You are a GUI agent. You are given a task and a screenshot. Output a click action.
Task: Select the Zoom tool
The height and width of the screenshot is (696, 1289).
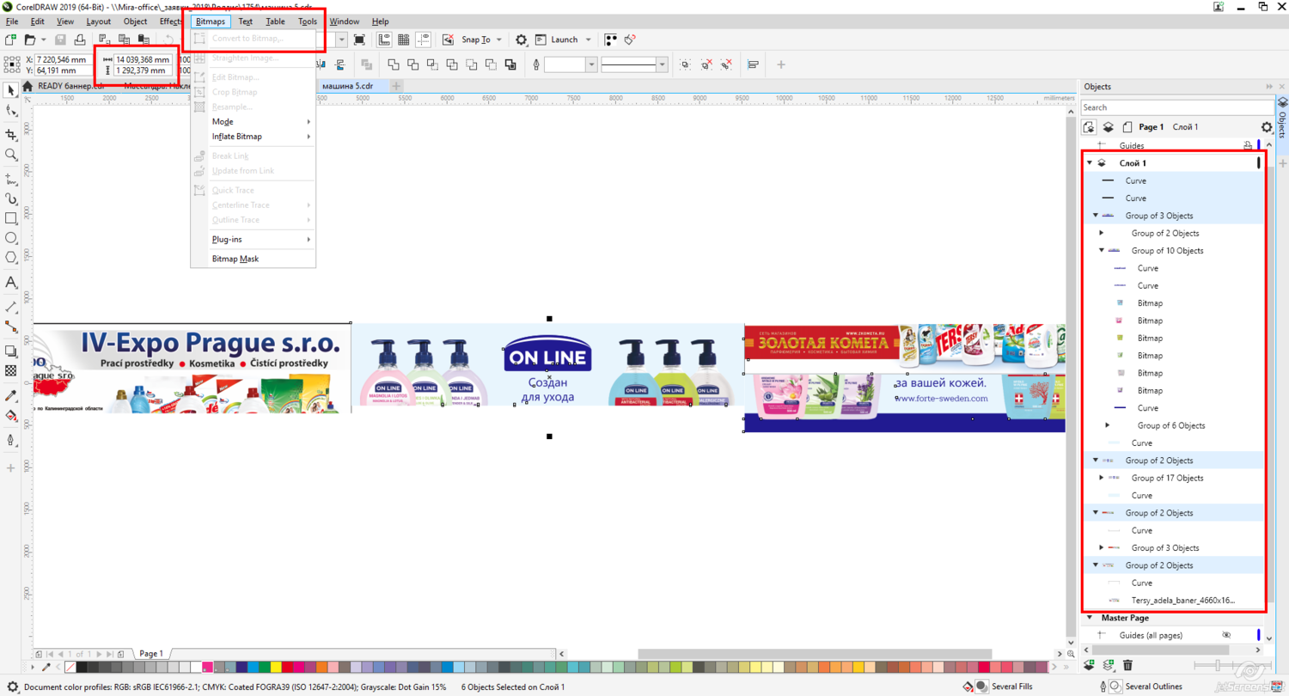click(x=11, y=155)
